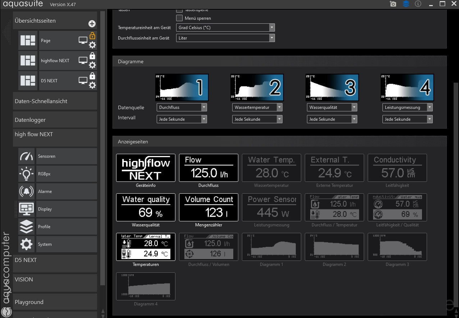
Task: Open the Page overview tile icon
Action: (28, 41)
